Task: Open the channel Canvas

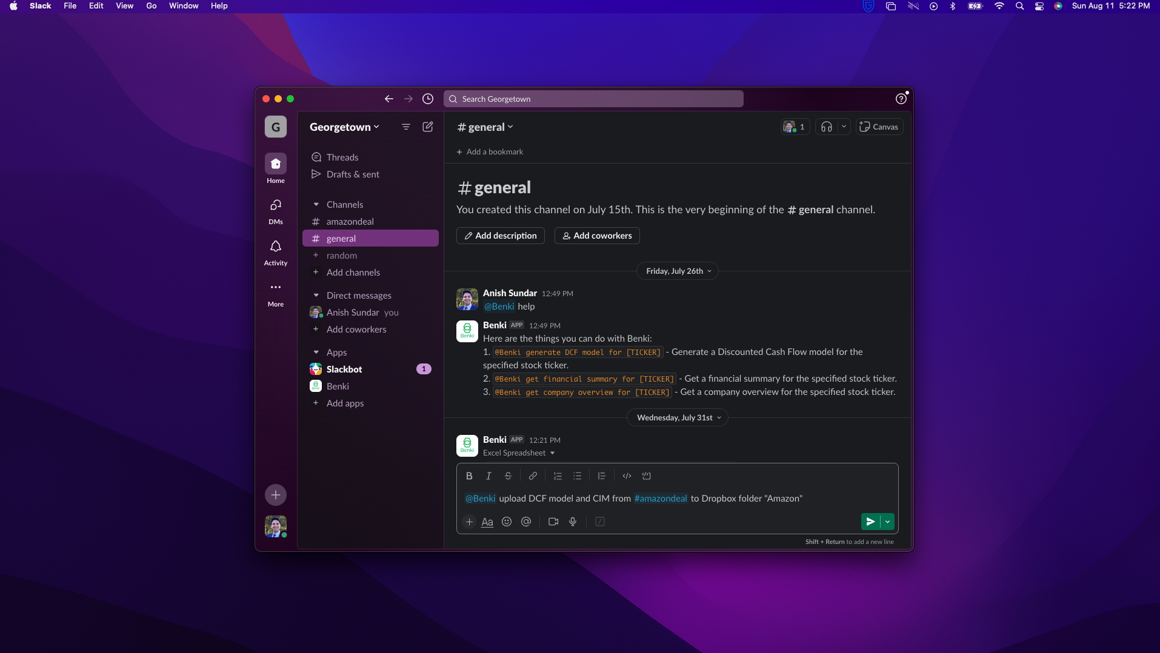Action: click(879, 127)
